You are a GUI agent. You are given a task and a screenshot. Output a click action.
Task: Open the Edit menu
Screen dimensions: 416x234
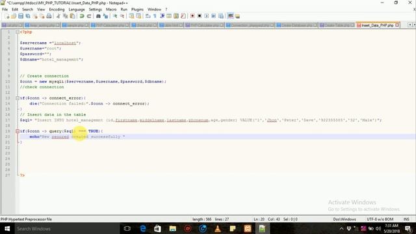[x=15, y=9]
